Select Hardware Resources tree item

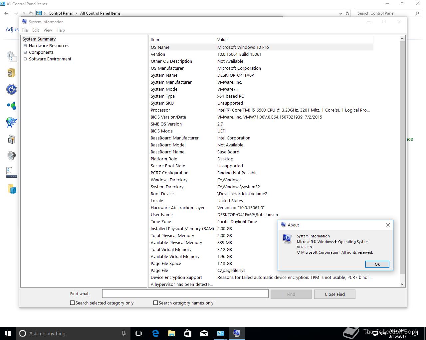49,46
